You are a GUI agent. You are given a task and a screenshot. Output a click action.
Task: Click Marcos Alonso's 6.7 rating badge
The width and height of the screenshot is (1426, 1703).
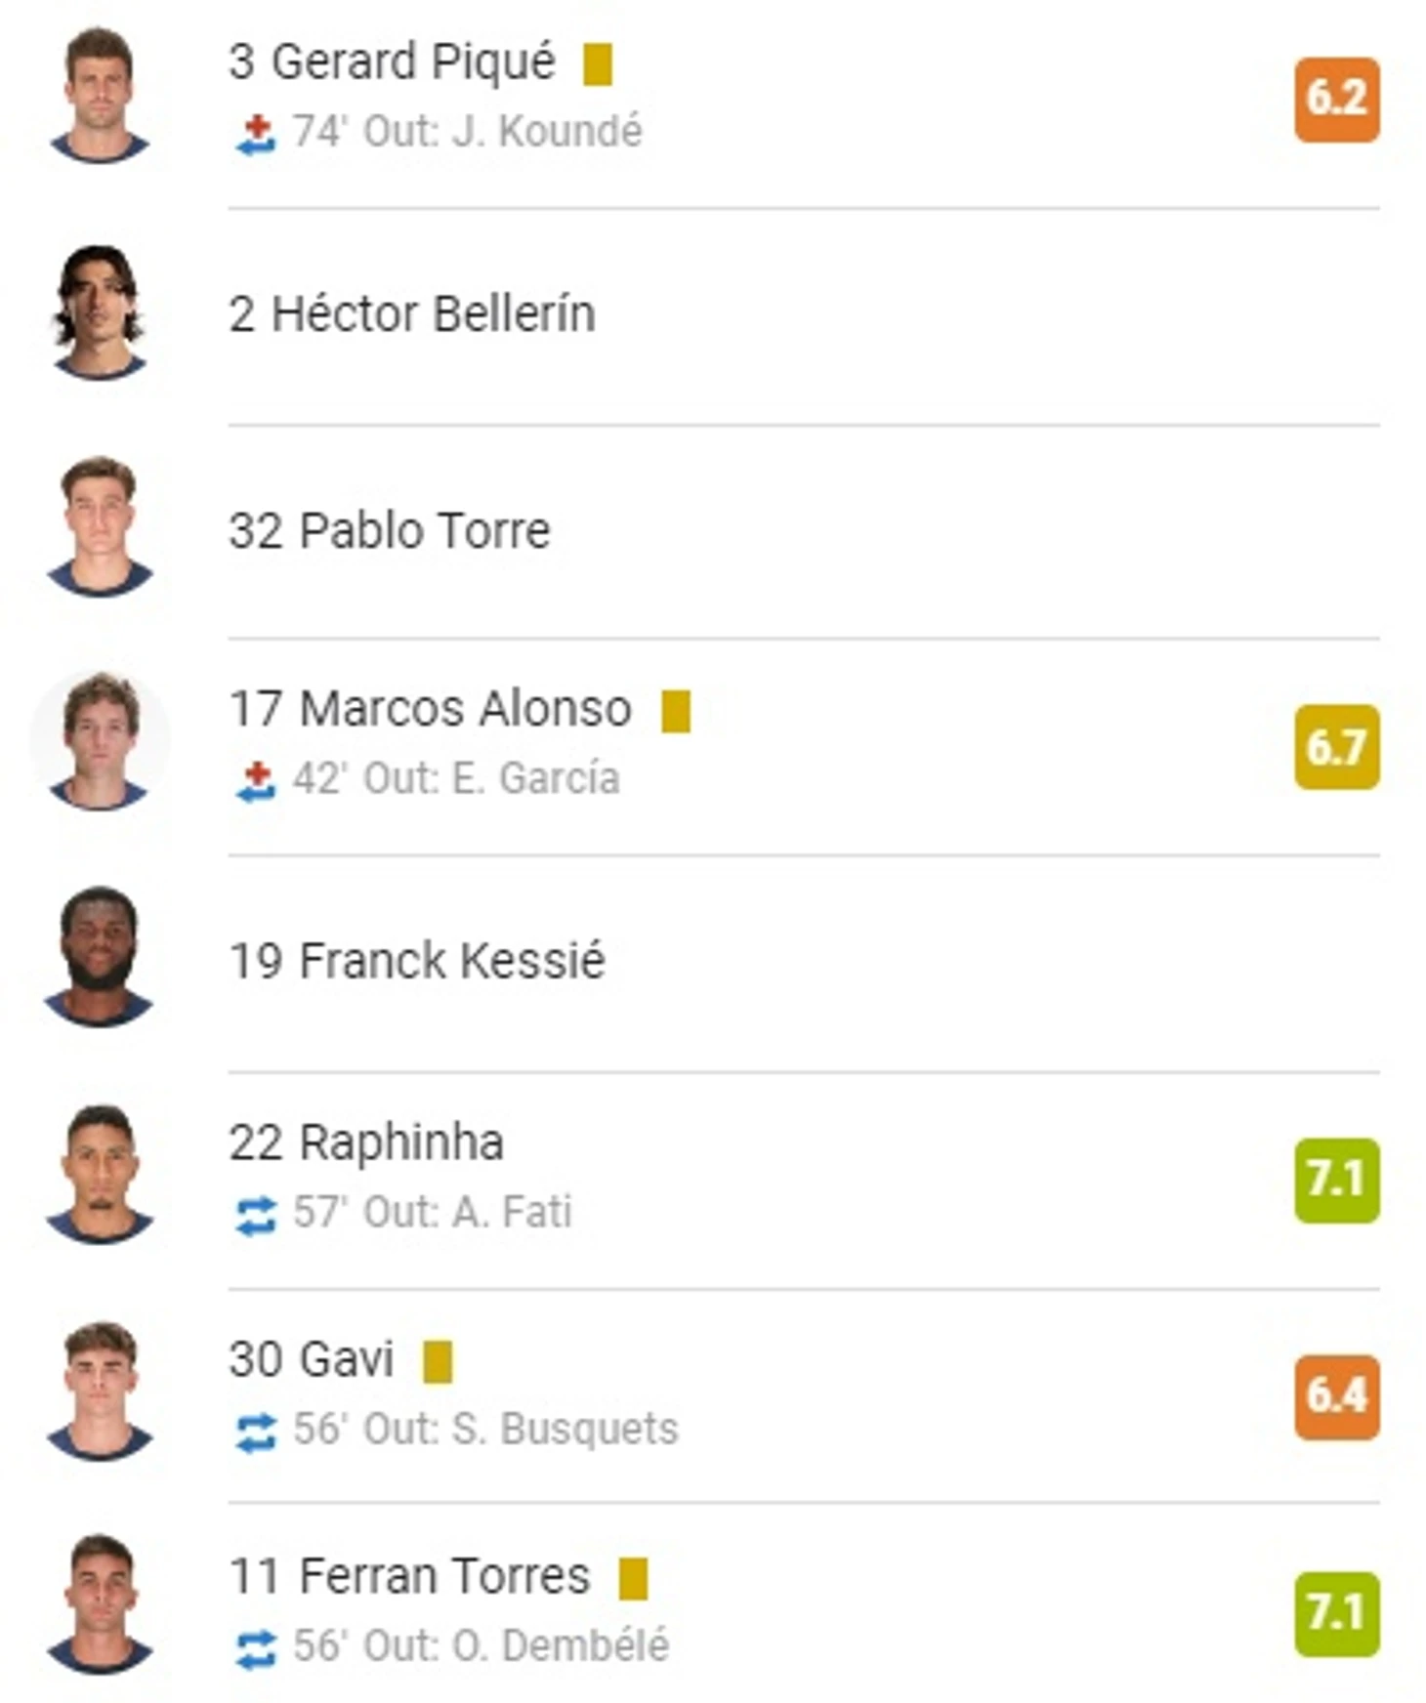click(x=1337, y=747)
